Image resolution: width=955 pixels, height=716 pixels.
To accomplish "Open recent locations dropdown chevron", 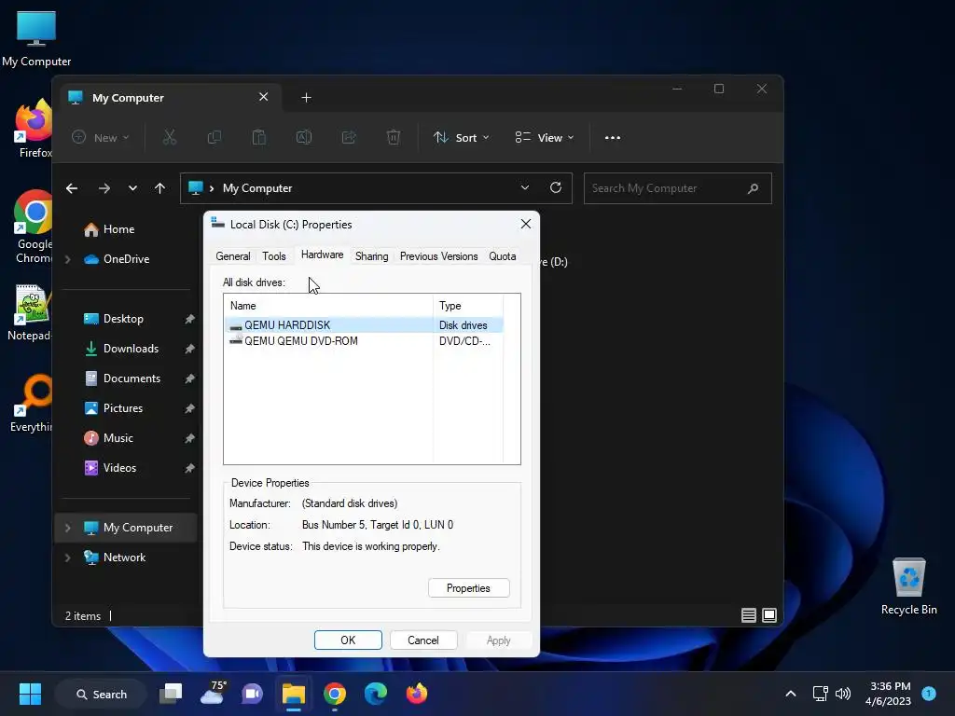I will pos(132,188).
